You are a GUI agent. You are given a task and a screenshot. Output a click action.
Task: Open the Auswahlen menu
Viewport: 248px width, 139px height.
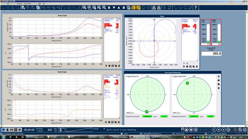click(x=27, y=3)
